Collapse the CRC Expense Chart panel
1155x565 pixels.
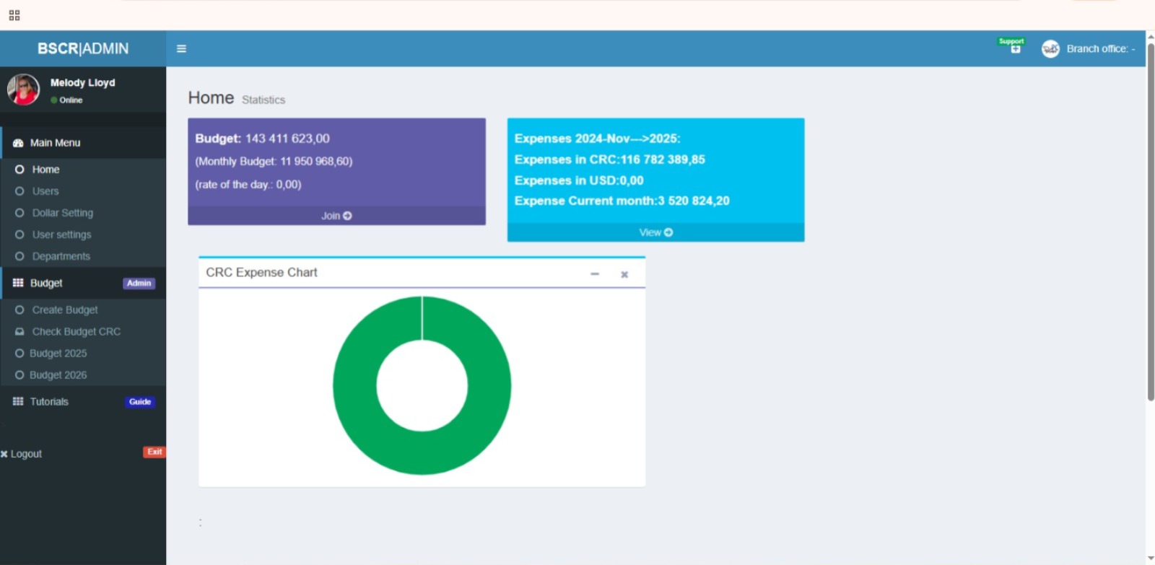click(x=595, y=273)
